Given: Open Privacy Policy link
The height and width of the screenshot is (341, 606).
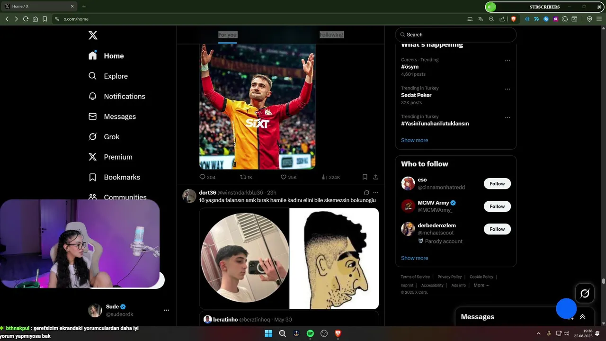Looking at the screenshot, I should click(449, 277).
